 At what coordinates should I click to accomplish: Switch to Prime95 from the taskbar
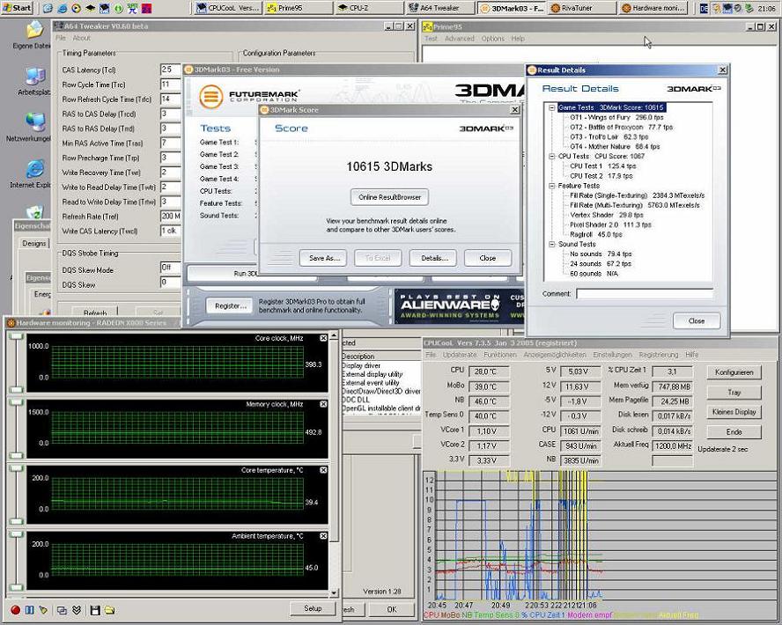(x=298, y=8)
